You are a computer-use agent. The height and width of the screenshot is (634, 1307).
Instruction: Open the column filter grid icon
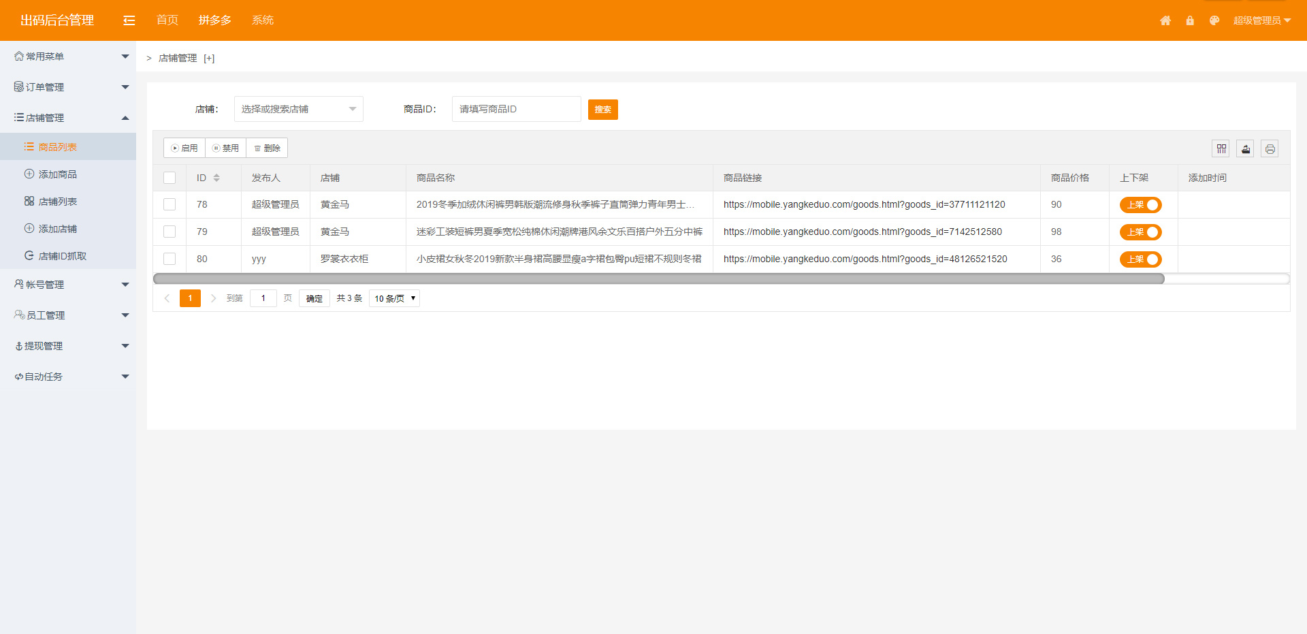tap(1221, 148)
